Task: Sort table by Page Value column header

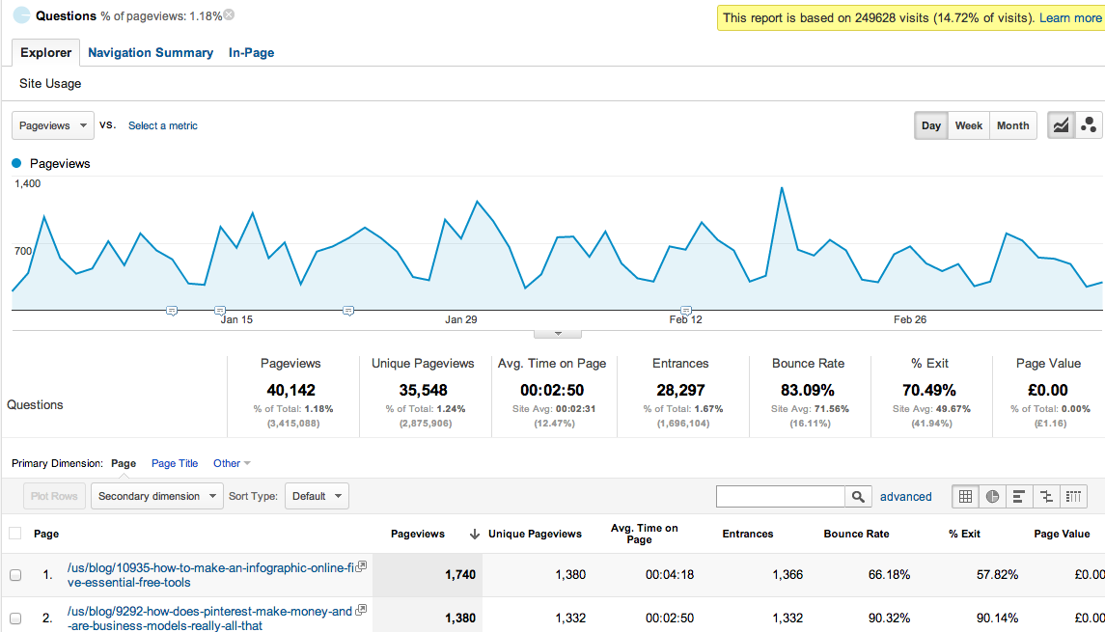Action: pyautogui.click(x=1062, y=535)
